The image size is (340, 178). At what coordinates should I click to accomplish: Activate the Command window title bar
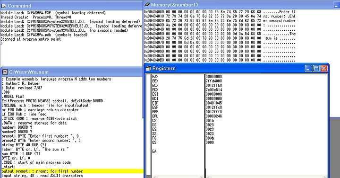(x=71, y=6)
